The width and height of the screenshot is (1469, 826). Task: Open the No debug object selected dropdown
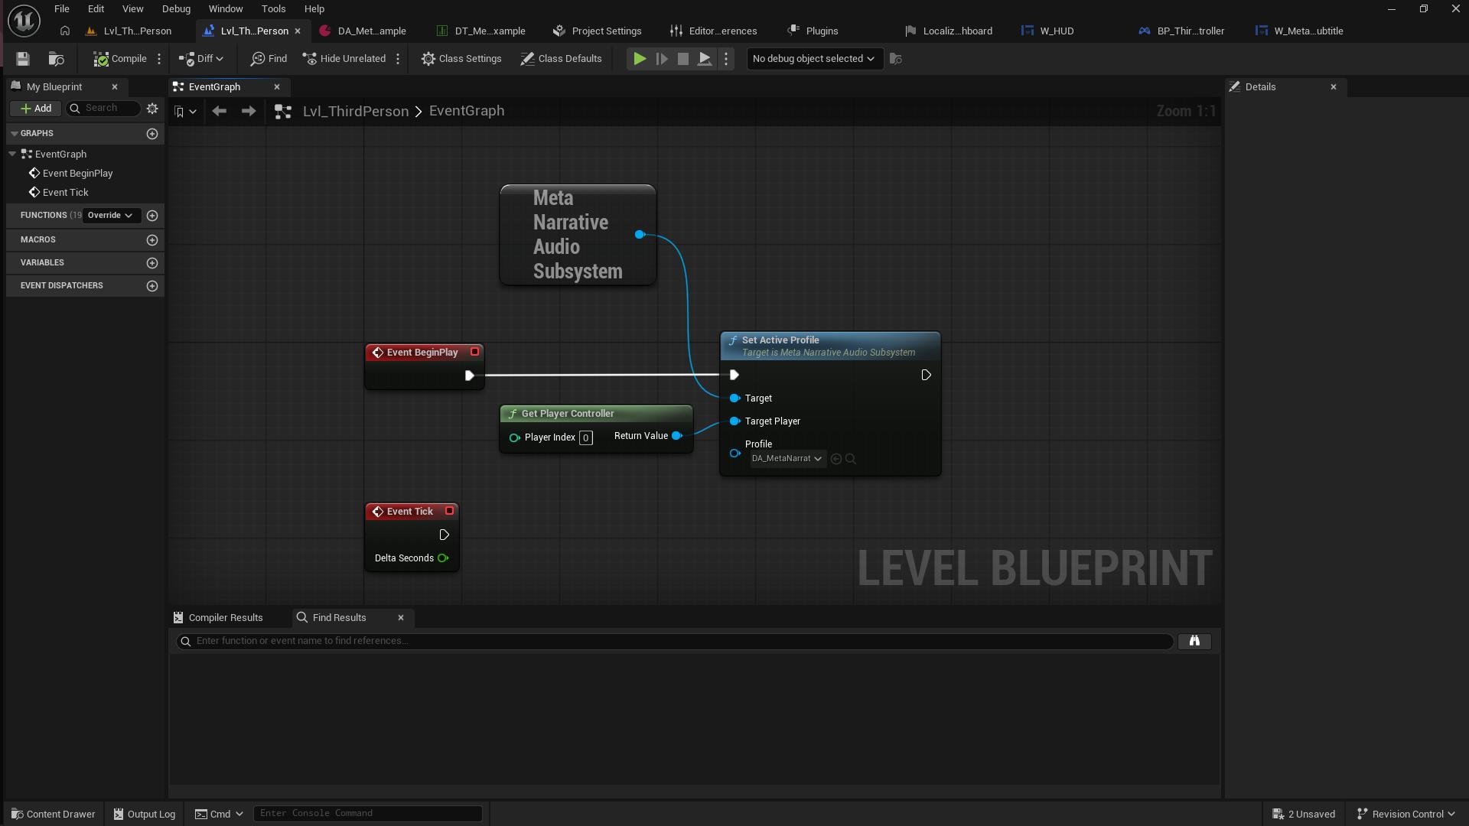(x=813, y=58)
